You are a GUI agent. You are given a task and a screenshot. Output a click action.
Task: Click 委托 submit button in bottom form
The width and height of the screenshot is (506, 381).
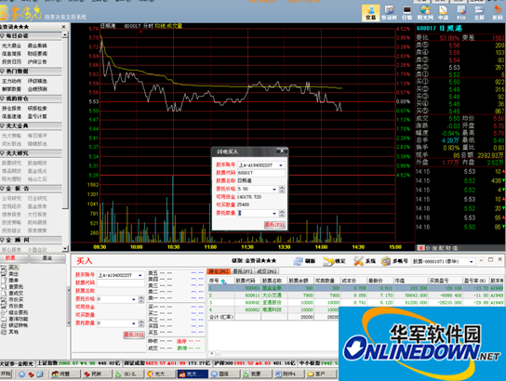(x=134, y=335)
